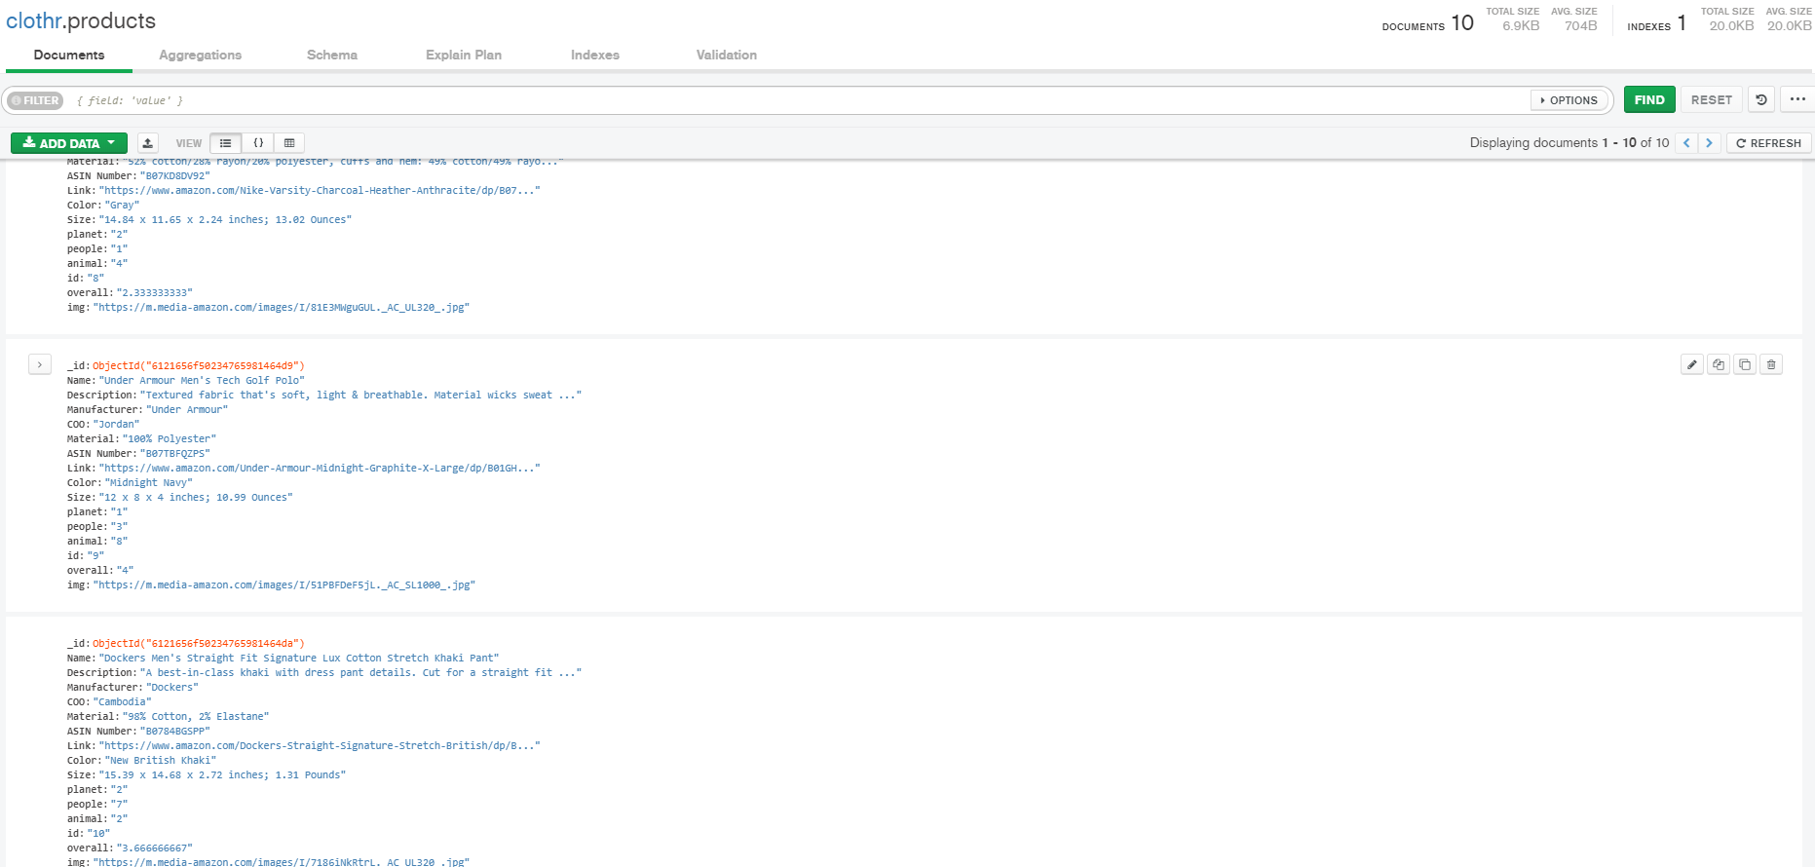
Task: Open the Validation tab
Action: (x=727, y=55)
